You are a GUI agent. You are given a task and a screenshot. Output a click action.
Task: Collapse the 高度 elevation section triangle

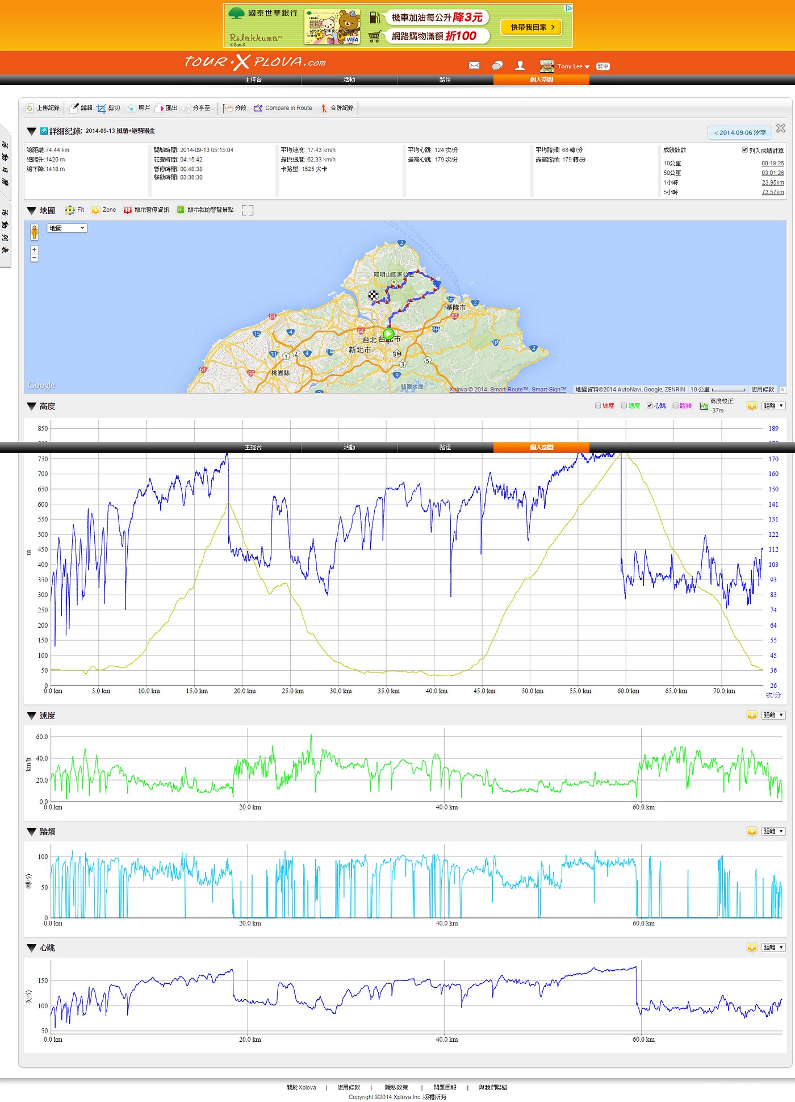click(x=31, y=407)
